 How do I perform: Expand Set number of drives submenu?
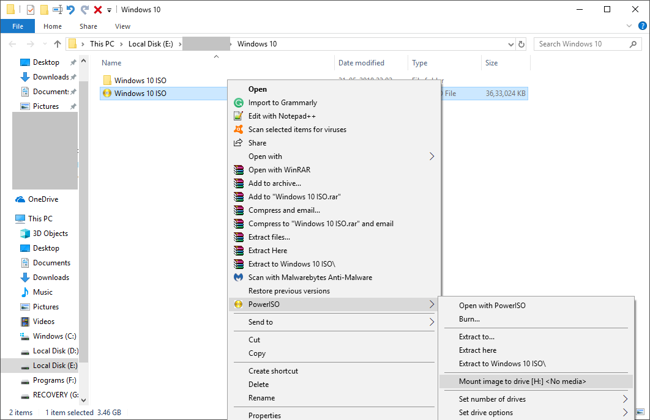tap(625, 399)
